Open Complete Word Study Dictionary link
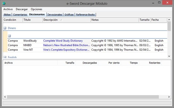 (x=63, y=41)
